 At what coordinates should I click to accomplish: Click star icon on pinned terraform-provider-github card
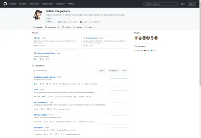[x=40, y=59]
